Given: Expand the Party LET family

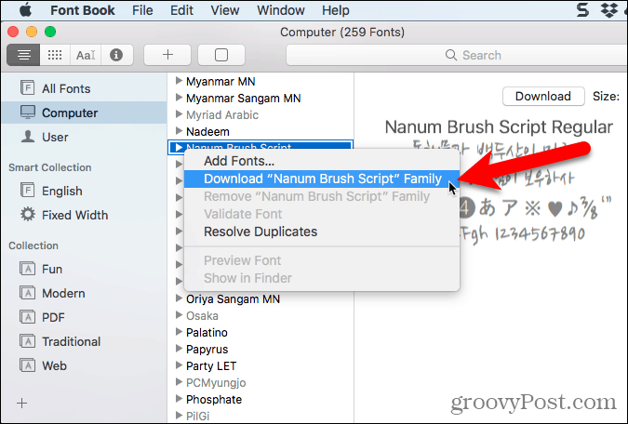Looking at the screenshot, I should [179, 365].
